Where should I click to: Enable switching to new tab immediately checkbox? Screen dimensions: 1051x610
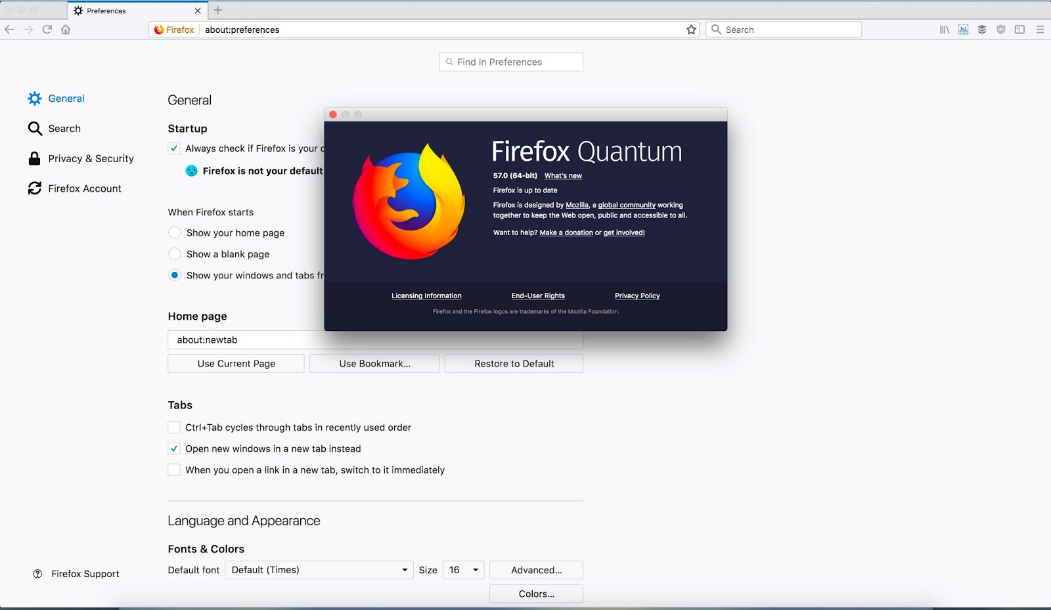(x=174, y=470)
